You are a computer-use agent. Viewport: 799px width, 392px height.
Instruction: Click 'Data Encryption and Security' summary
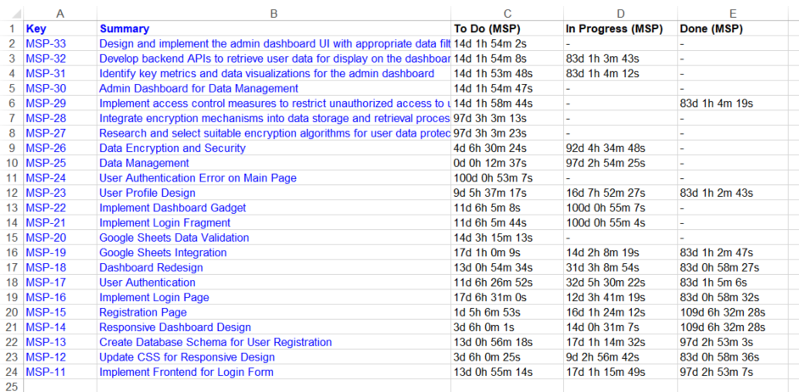pyautogui.click(x=172, y=148)
